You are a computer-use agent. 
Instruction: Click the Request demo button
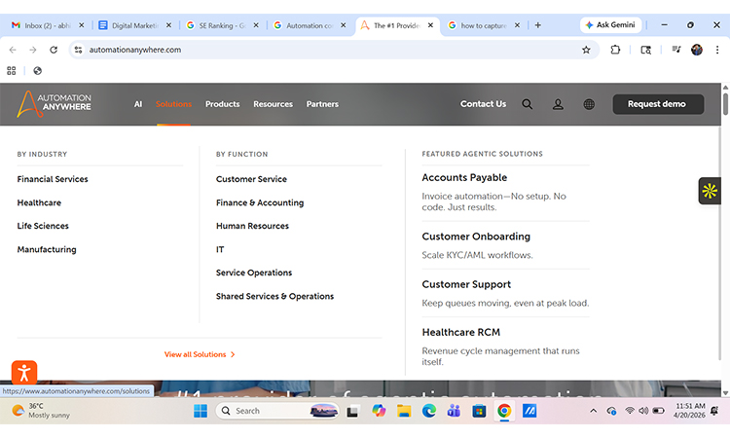pyautogui.click(x=658, y=104)
